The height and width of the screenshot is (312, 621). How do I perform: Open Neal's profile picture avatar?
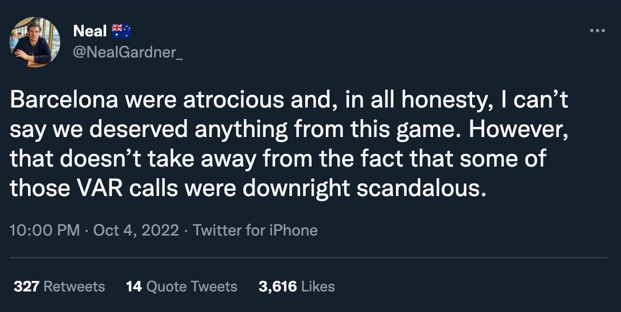35,42
